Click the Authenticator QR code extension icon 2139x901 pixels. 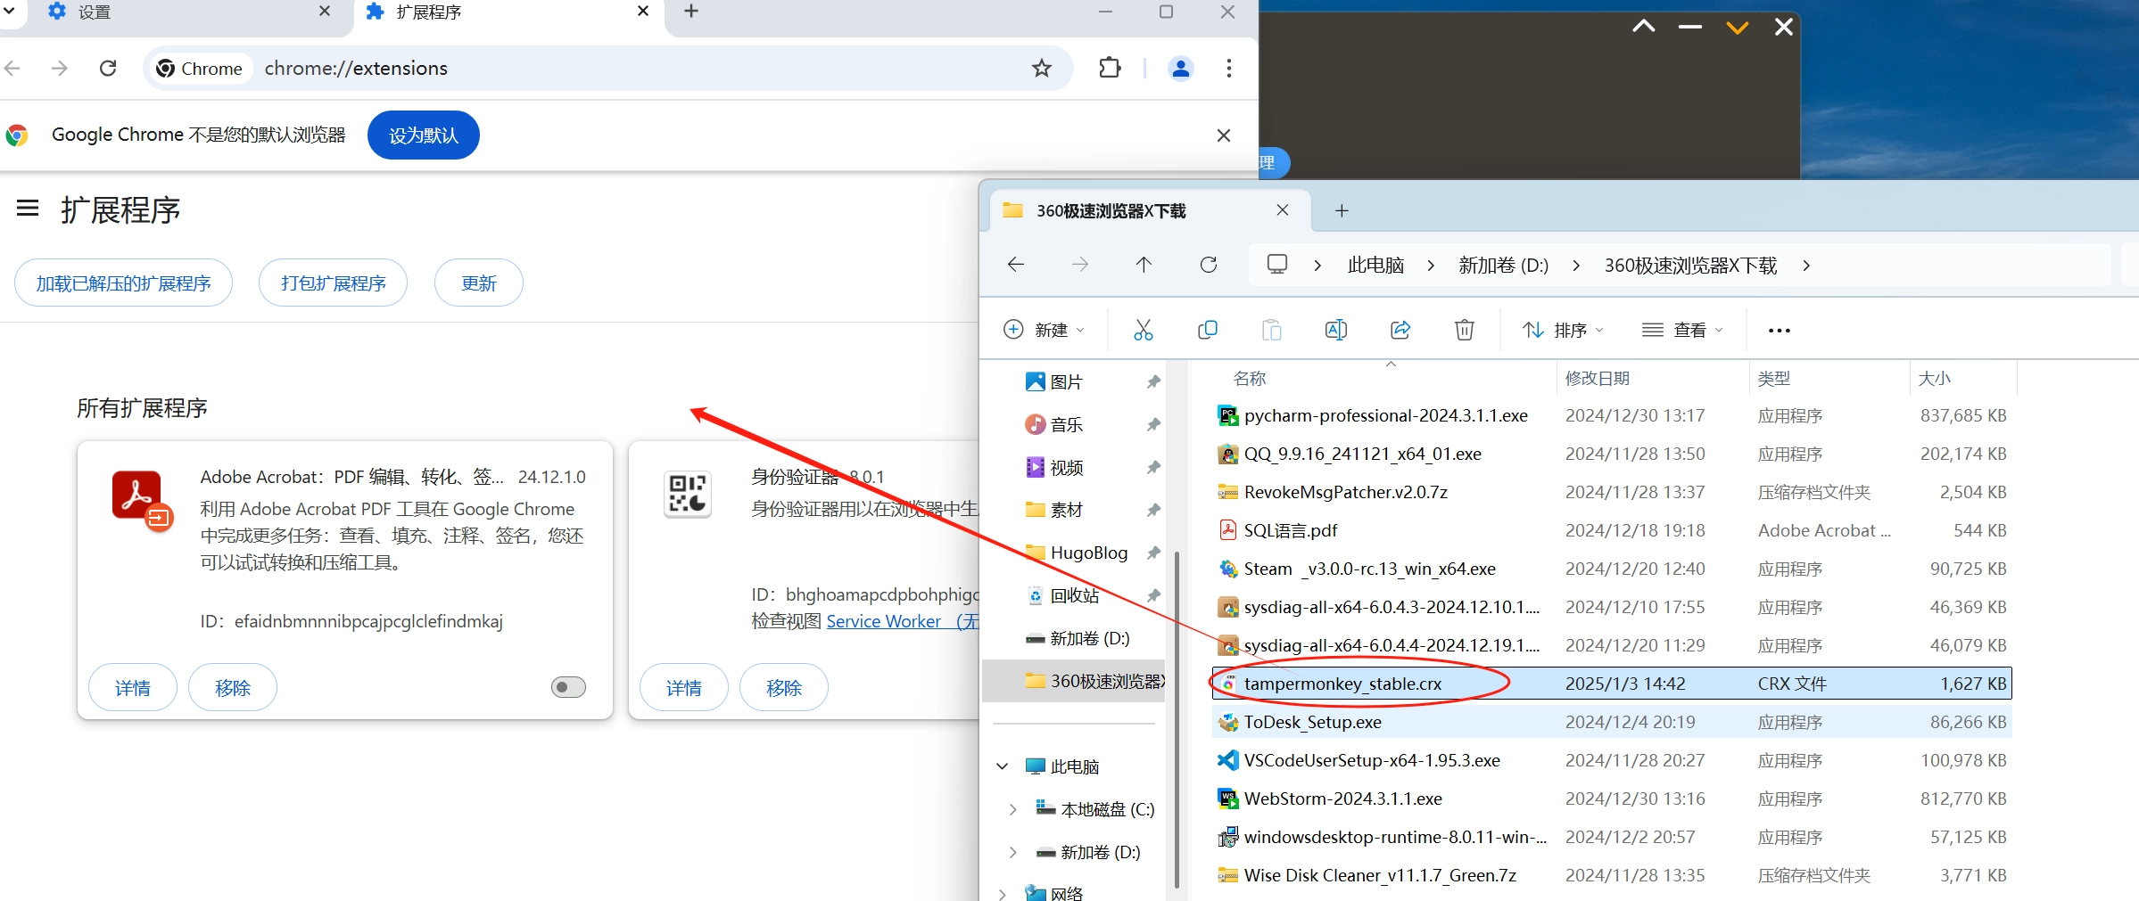click(x=688, y=494)
